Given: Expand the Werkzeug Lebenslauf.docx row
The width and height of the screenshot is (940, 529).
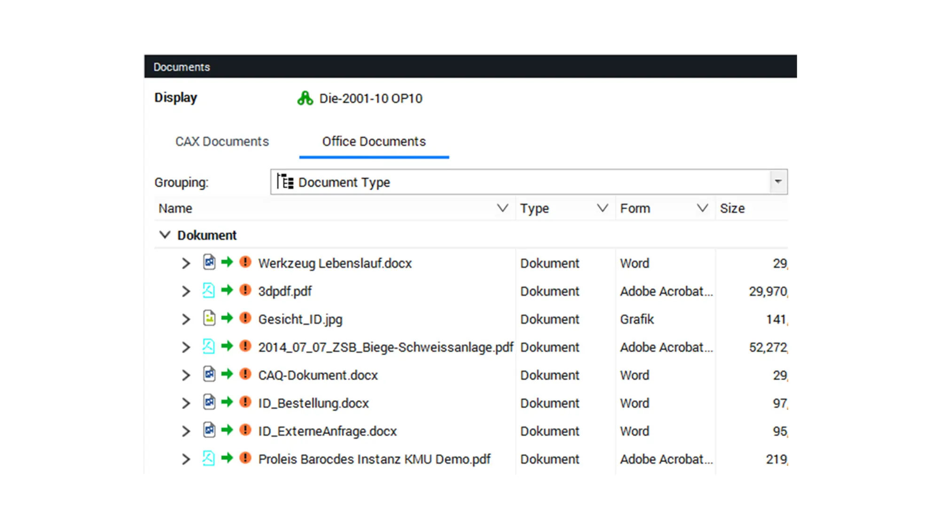Looking at the screenshot, I should point(186,263).
